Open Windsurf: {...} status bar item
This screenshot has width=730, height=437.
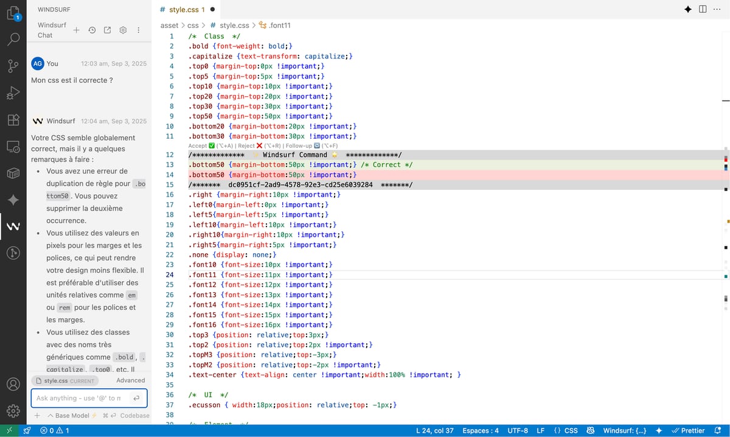[625, 430]
